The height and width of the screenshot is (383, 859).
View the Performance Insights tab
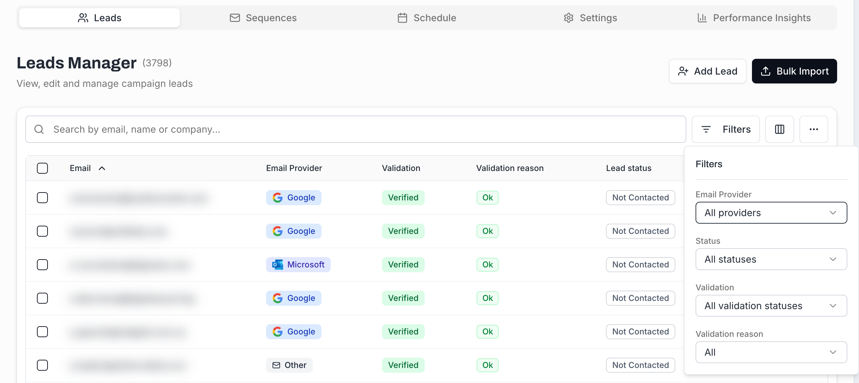point(754,18)
